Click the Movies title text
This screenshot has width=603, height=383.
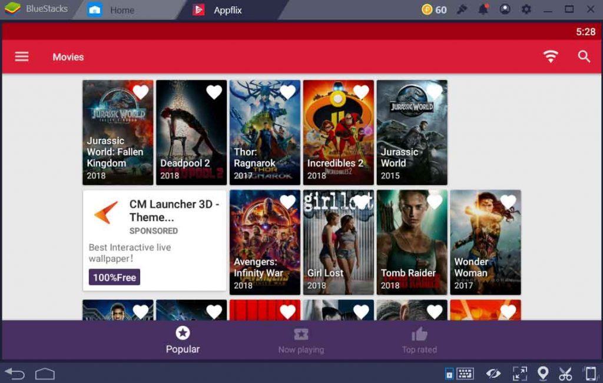pyautogui.click(x=68, y=57)
